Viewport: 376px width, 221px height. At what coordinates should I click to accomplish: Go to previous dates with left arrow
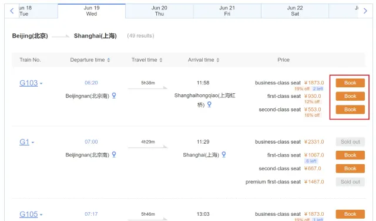pos(12,11)
